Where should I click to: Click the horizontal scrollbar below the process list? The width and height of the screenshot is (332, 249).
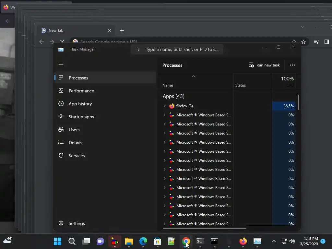tap(205, 228)
